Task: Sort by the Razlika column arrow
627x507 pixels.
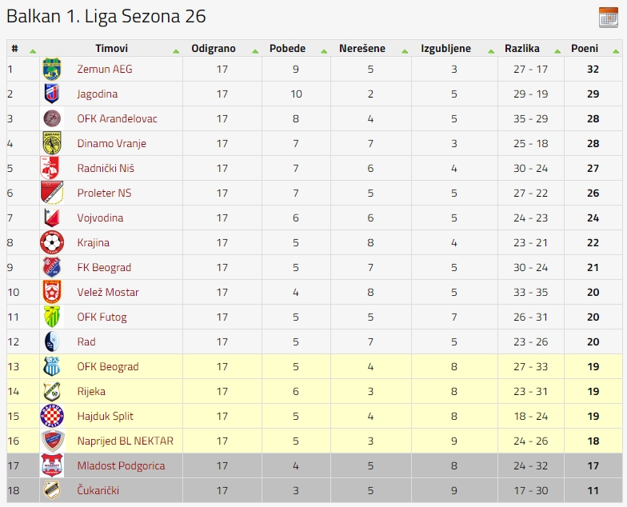Action: coord(557,51)
